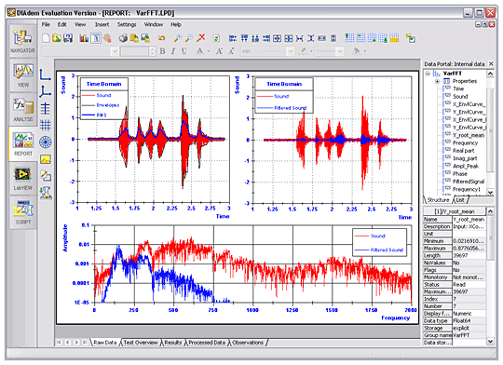Delete selected object with red X
Image resolution: width=503 pixels, height=365 pixels.
pos(201,38)
